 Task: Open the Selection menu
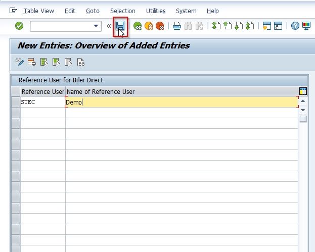(123, 11)
